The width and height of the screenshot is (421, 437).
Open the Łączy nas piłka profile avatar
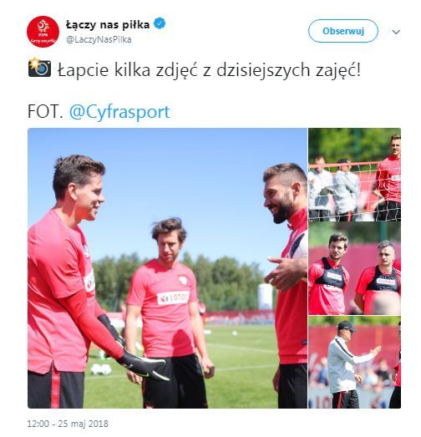tap(43, 32)
